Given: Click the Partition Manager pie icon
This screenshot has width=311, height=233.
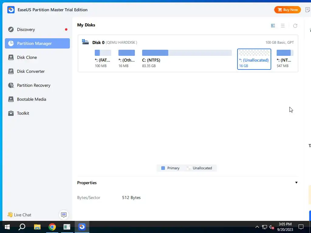Looking at the screenshot, I should pyautogui.click(x=11, y=43).
